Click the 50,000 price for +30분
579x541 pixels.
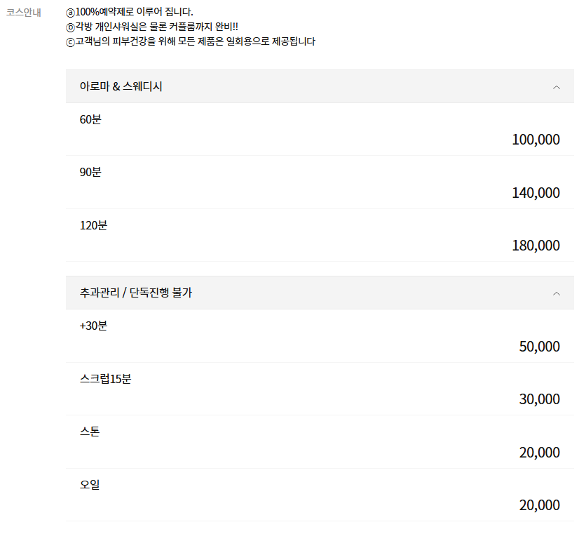tap(539, 347)
